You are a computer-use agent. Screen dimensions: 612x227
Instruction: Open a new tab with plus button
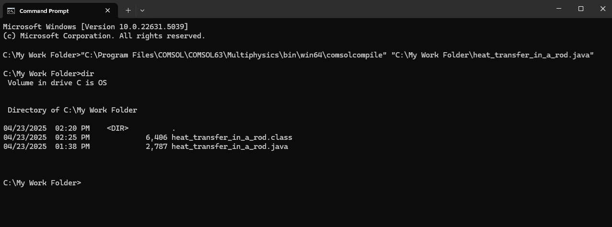(x=128, y=10)
